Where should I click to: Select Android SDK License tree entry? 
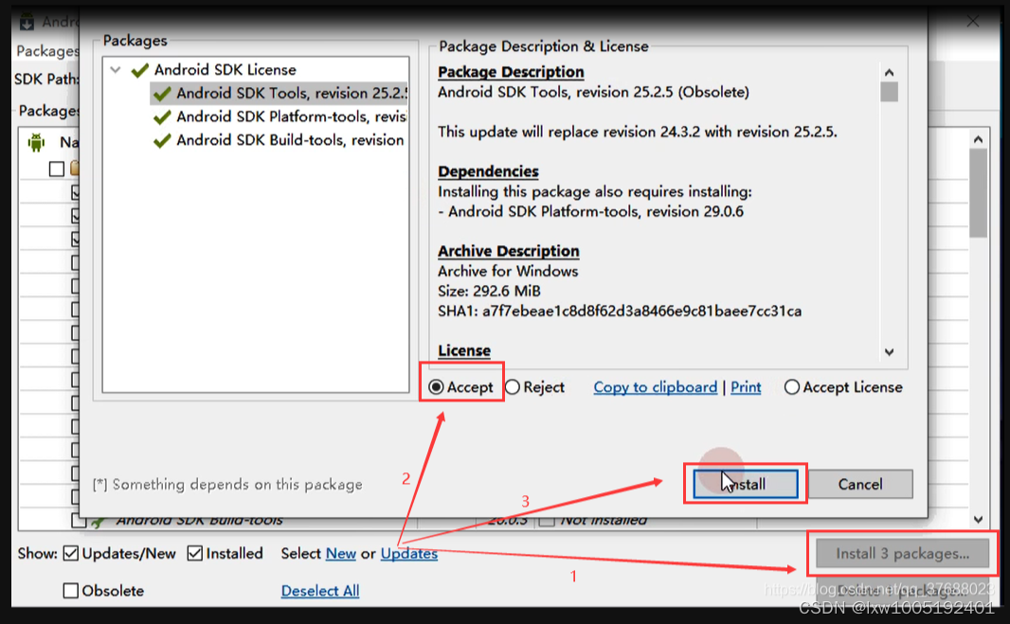coord(225,69)
